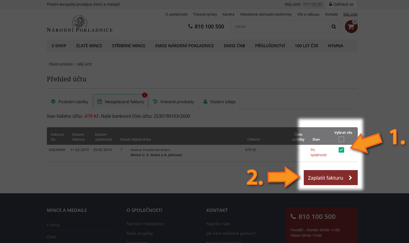The image size is (409, 243).
Task: Click the lock icon next to Odhlásit se
Action: coord(330,4)
